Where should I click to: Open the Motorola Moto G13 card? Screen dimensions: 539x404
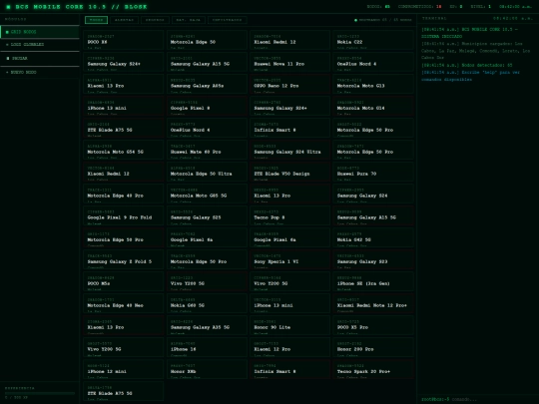click(373, 84)
